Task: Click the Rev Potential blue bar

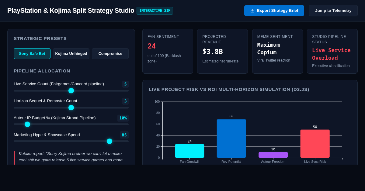Action: 231,139
